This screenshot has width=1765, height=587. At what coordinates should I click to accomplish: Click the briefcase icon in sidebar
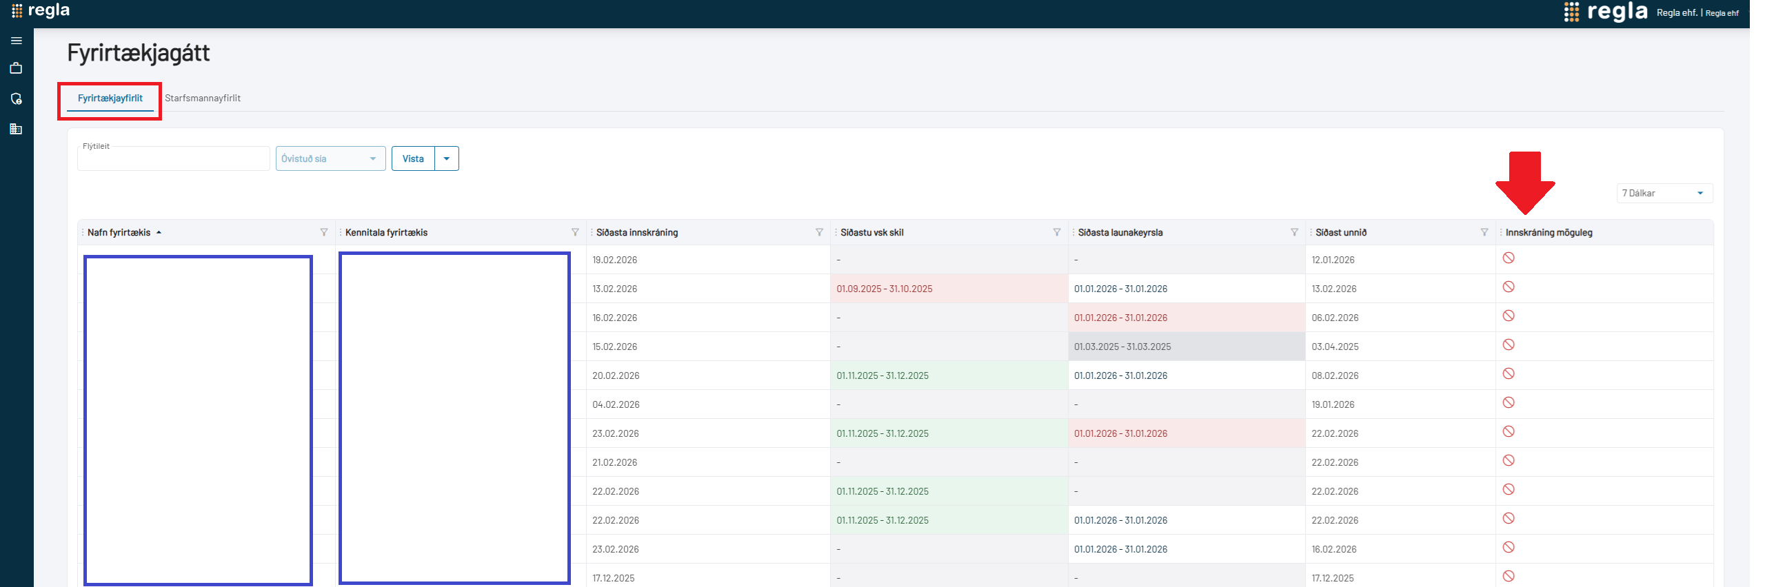(x=17, y=68)
